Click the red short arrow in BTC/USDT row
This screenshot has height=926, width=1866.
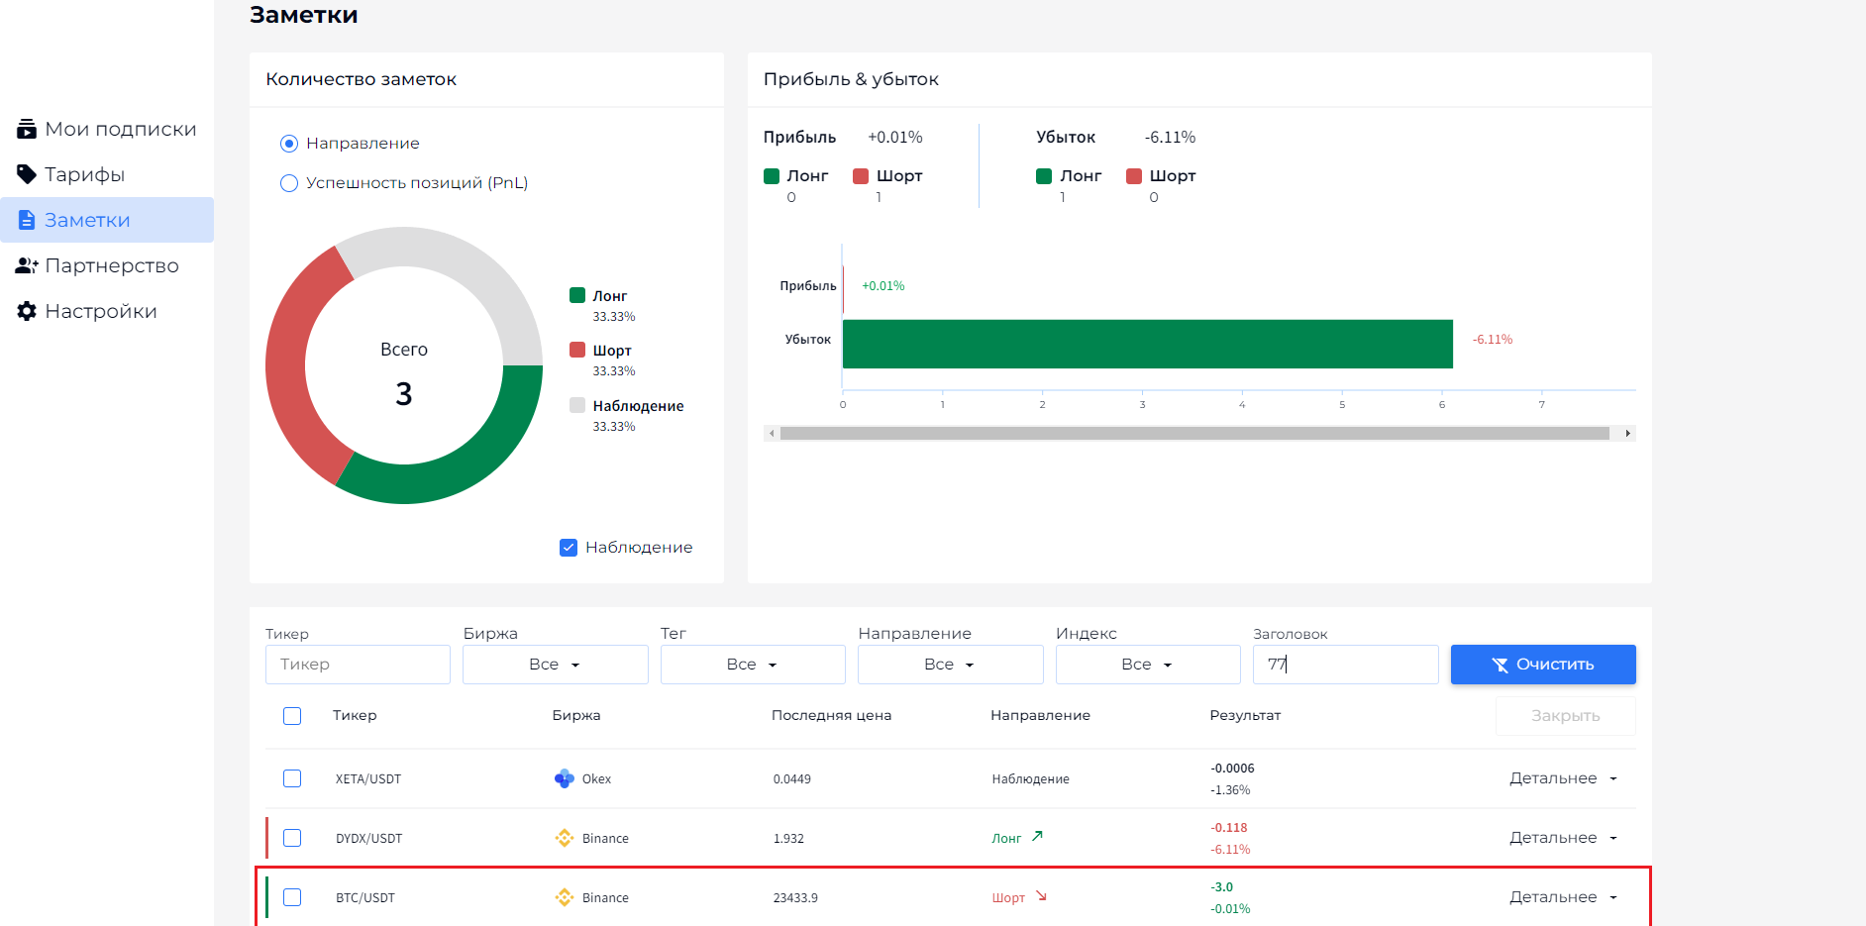[x=1041, y=896]
